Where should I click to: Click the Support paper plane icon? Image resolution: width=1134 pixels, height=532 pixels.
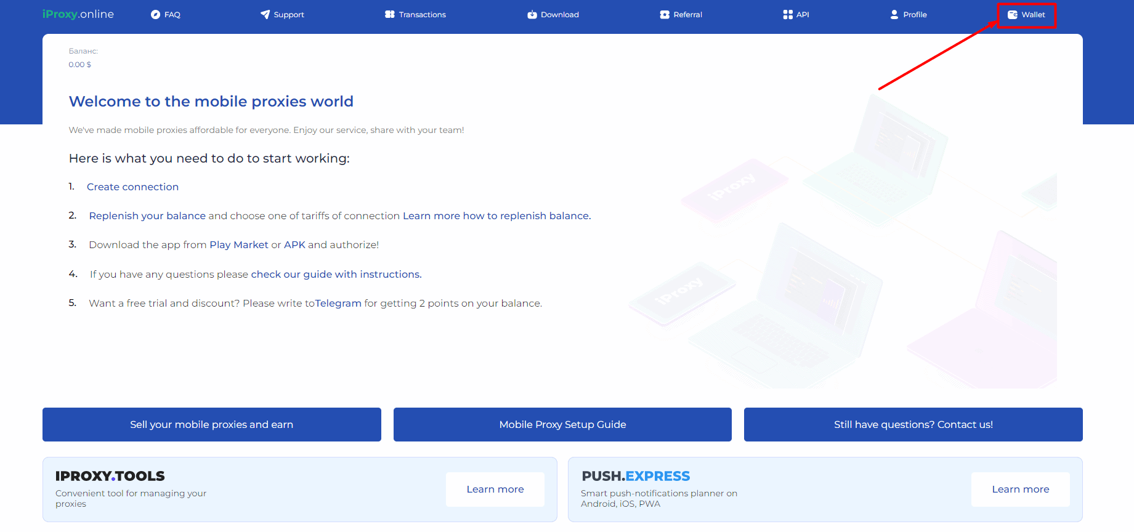265,15
